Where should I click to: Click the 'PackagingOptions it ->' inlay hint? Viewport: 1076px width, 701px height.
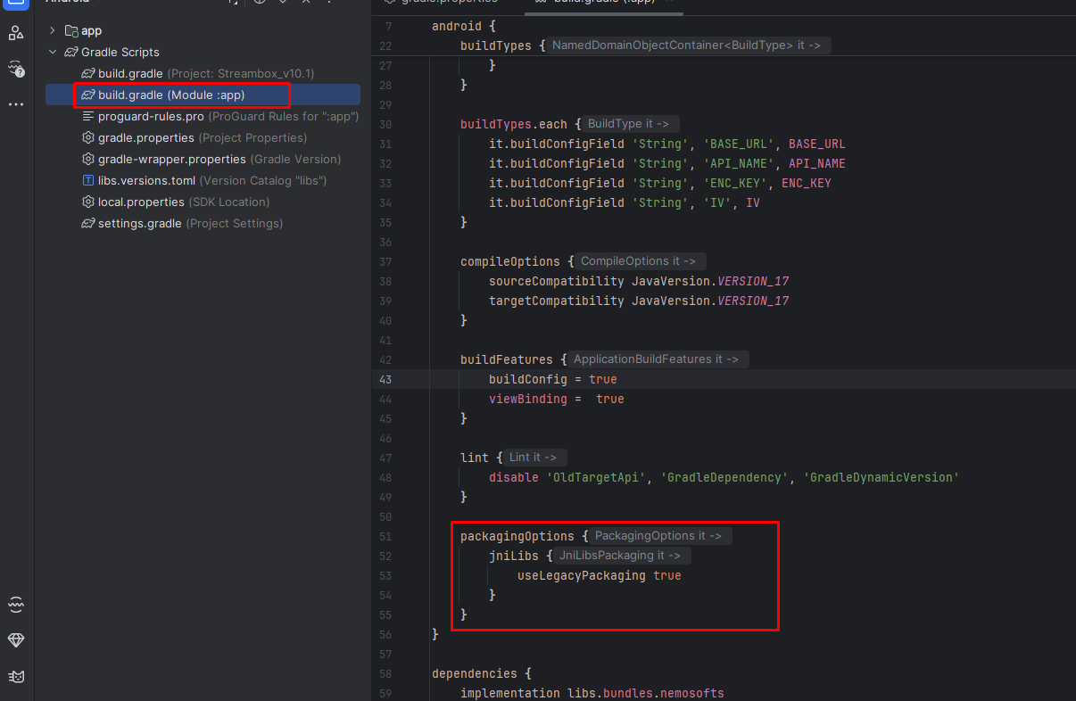[660, 536]
